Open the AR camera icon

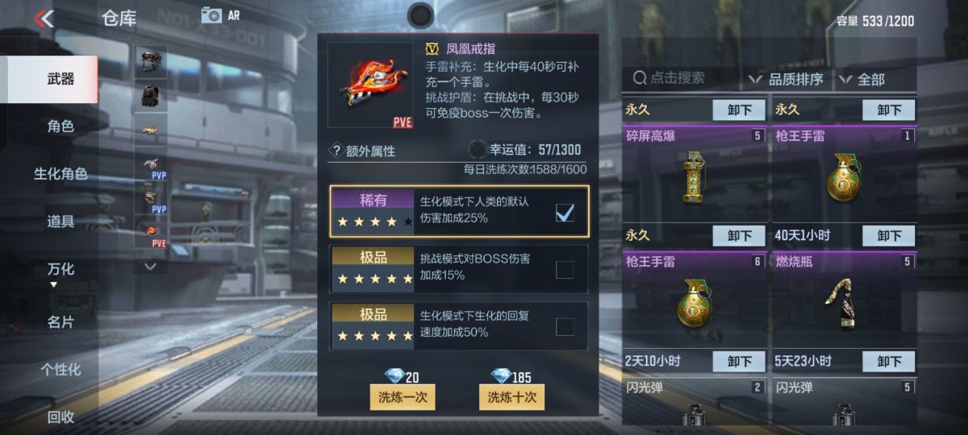pyautogui.click(x=212, y=14)
